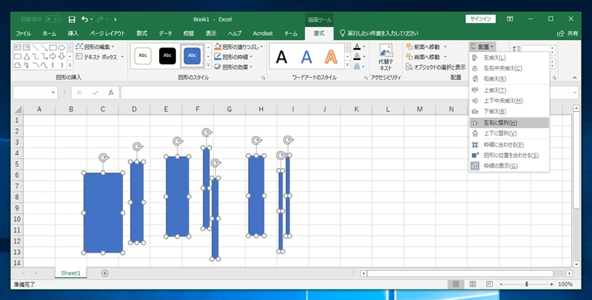
Task: Choose the rectangle shape in gallery
Action: click(53, 47)
